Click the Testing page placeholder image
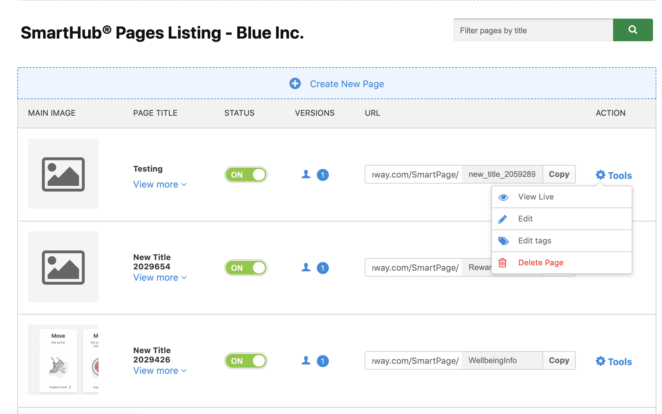Viewport: 662px width, 414px height. (x=63, y=174)
